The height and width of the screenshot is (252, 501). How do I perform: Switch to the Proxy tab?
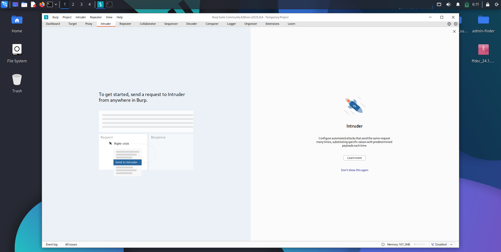[x=89, y=24]
